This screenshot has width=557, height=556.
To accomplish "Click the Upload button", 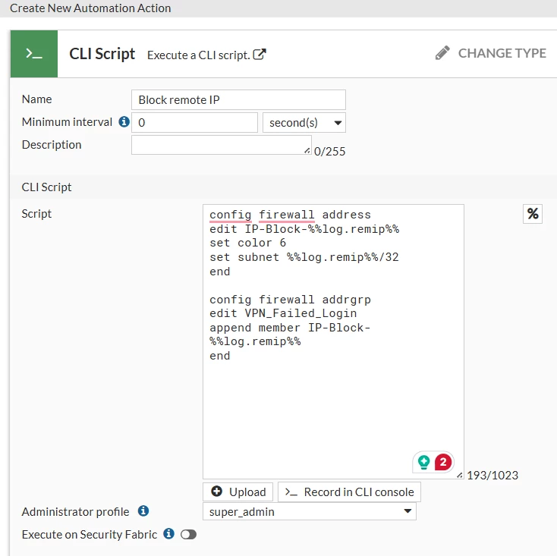I will coord(238,492).
